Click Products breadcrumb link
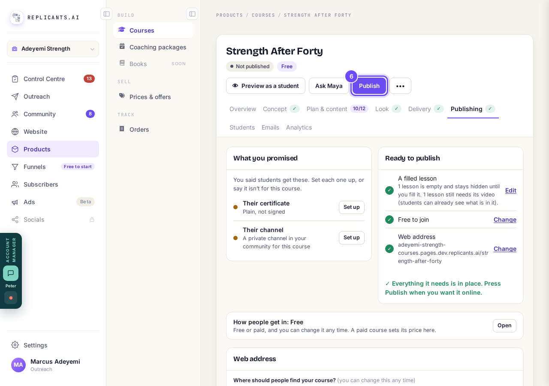The height and width of the screenshot is (386, 549). point(229,15)
